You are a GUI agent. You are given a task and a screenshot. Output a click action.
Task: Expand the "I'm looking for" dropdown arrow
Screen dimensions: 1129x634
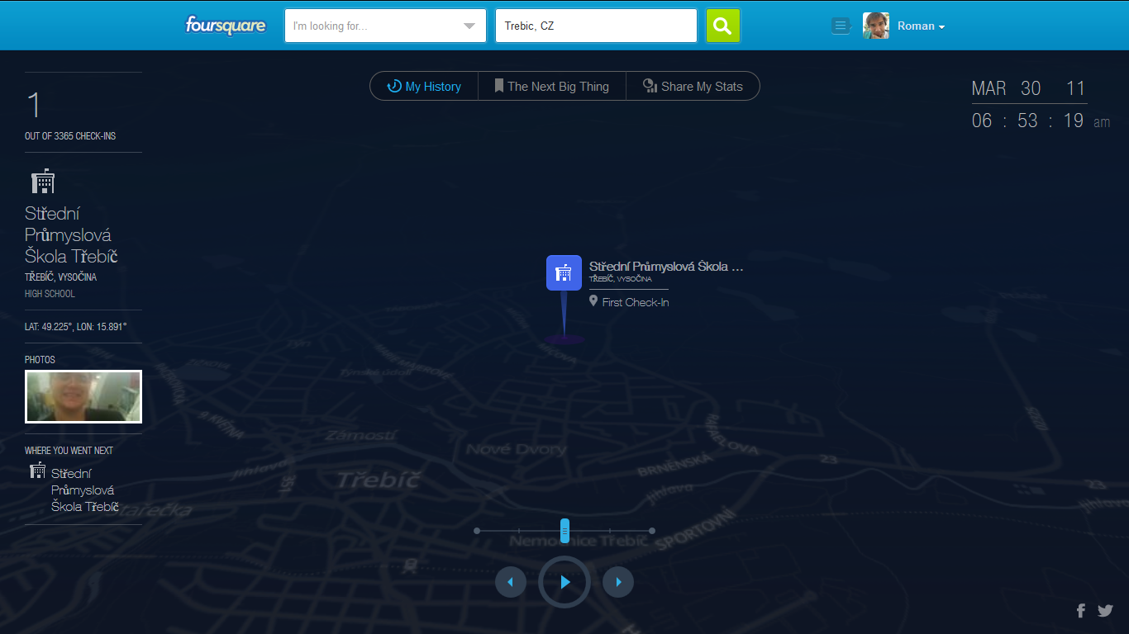[x=469, y=26]
